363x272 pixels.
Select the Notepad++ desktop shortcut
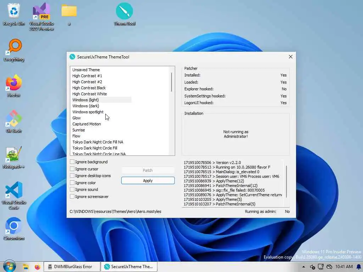(x=14, y=158)
